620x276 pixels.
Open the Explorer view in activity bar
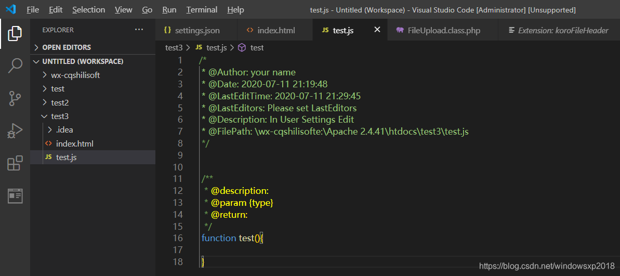15,34
